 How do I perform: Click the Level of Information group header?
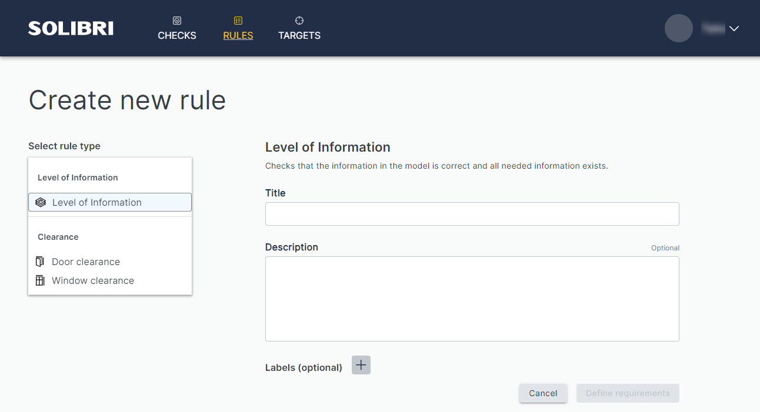click(78, 177)
